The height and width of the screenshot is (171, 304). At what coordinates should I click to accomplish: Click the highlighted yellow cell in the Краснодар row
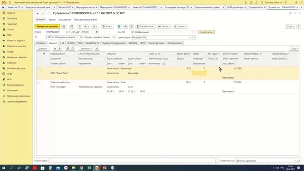click(199, 73)
